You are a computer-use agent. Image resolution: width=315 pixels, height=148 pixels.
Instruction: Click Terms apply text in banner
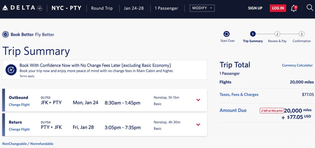tap(27, 76)
